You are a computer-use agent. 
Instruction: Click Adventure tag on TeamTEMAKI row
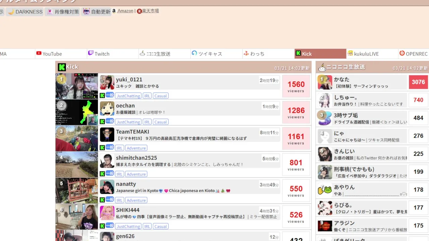[x=136, y=148]
